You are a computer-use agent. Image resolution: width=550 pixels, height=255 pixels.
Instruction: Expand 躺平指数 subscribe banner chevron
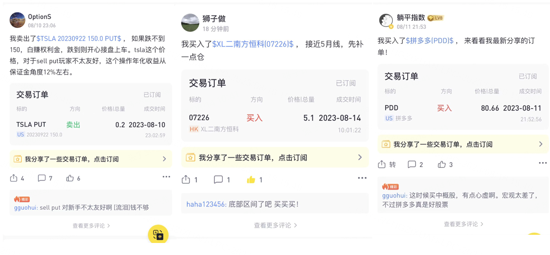point(541,144)
